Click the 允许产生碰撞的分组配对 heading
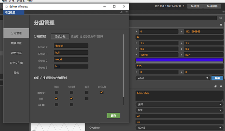225x131 pixels. pos(50,78)
